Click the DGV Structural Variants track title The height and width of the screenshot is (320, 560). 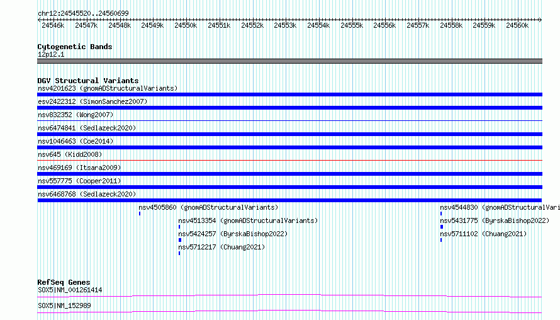point(88,81)
